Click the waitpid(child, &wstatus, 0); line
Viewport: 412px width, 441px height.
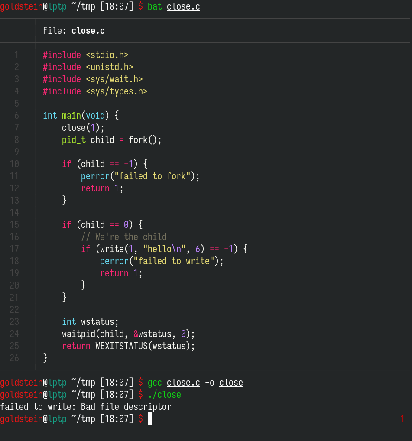(129, 334)
